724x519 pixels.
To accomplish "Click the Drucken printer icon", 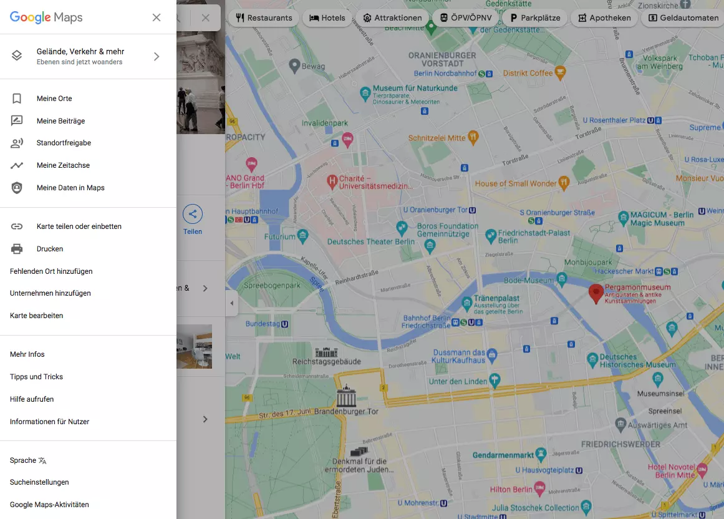I will coord(17,249).
